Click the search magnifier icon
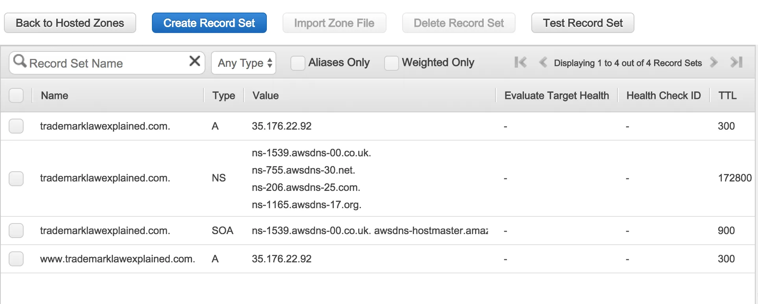The height and width of the screenshot is (304, 758). [x=20, y=62]
